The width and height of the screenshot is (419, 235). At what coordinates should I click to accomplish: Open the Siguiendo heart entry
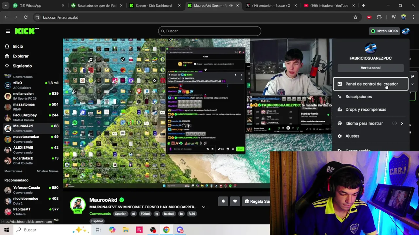point(18,66)
